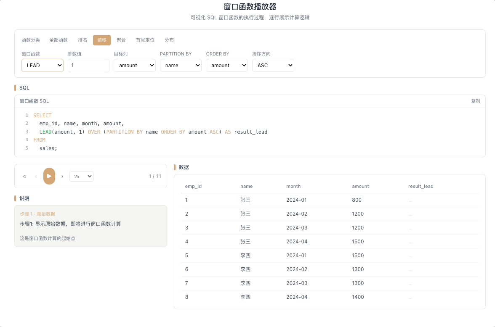Select table row with emp_id 5
The width and height of the screenshot is (495, 327).
pos(330,256)
